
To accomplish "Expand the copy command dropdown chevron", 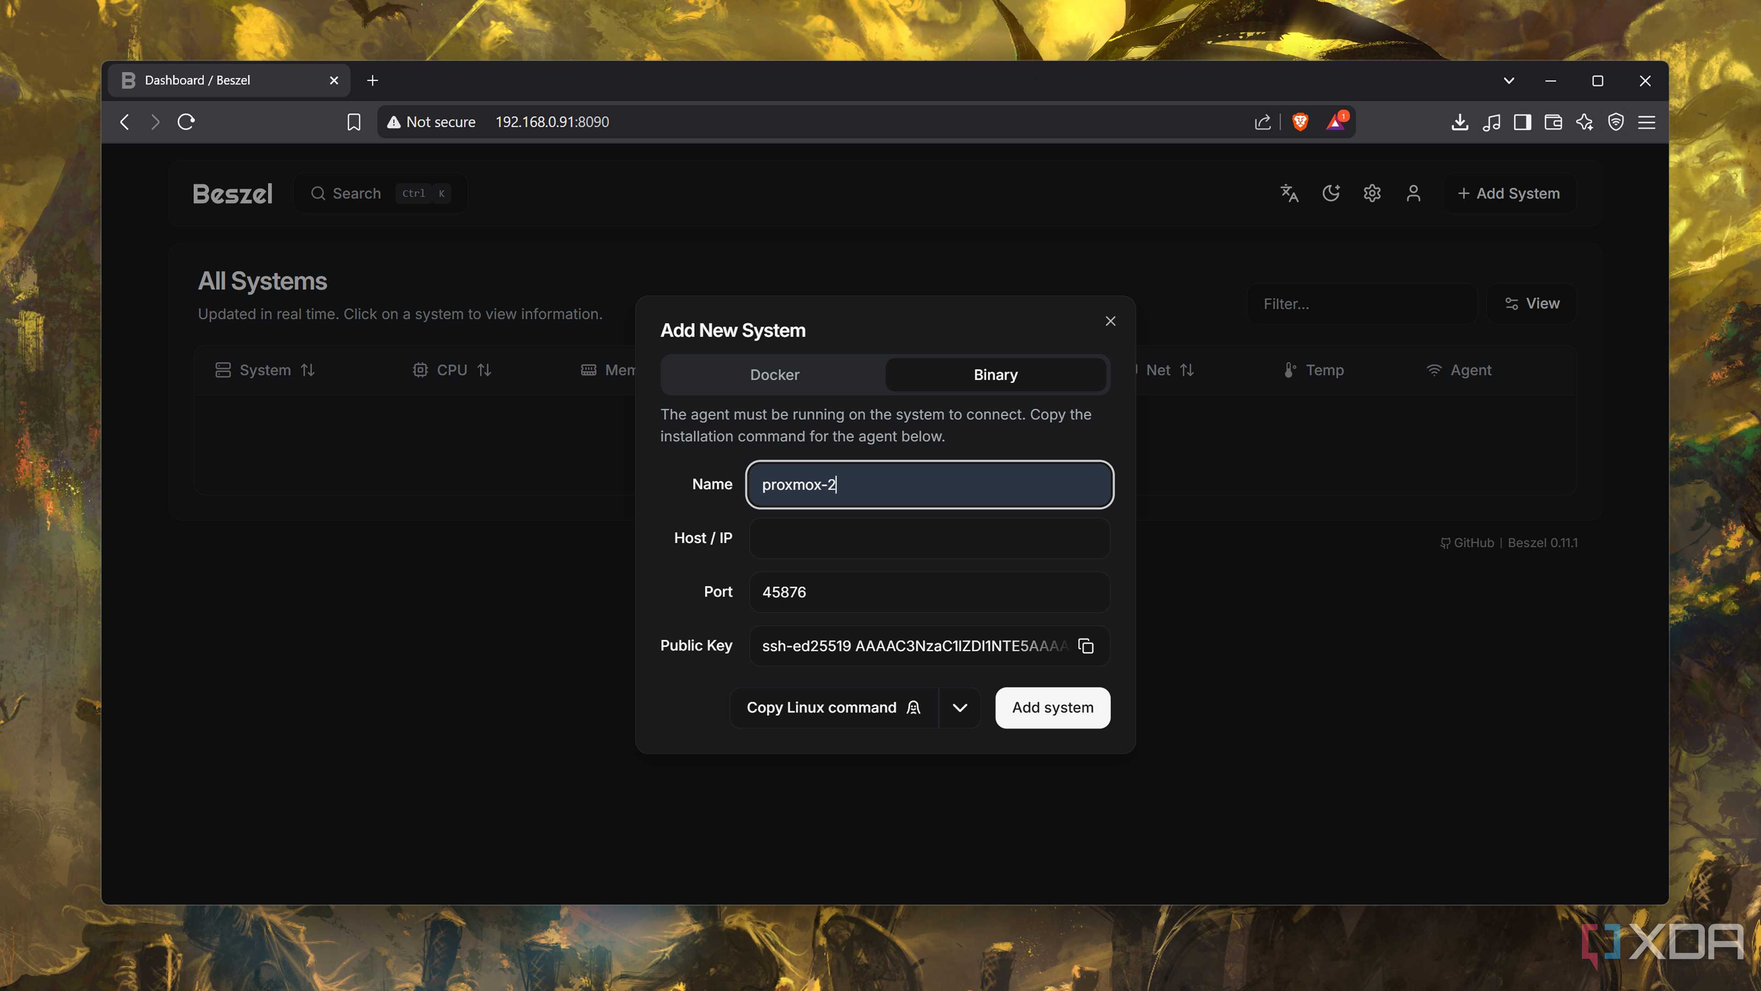I will tap(960, 708).
